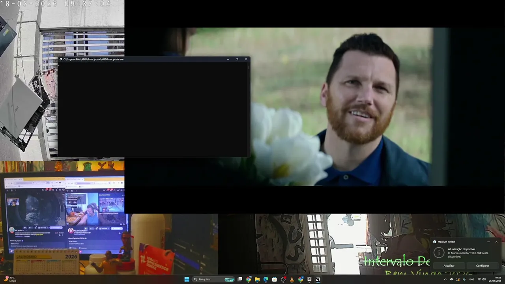Click the blue down-arrow tray icon

tap(464, 279)
